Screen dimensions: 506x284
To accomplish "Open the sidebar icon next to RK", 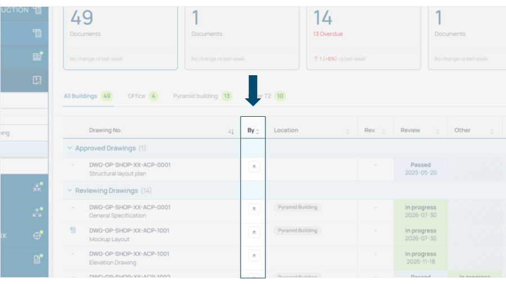I will [x=38, y=235].
